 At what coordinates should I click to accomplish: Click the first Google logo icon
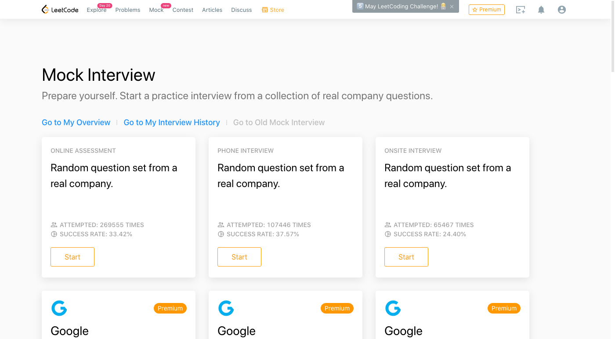pos(59,308)
